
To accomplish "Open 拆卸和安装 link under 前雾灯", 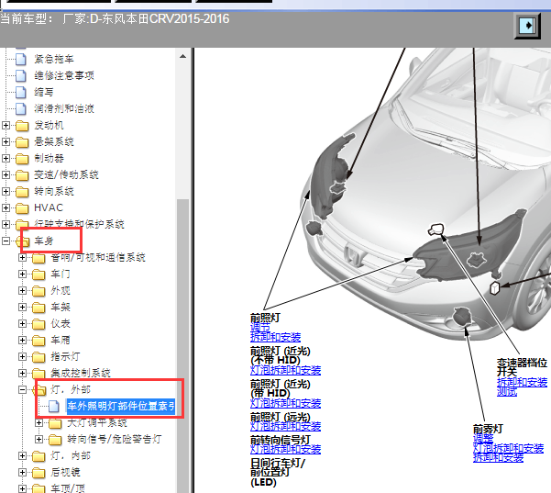I will tap(499, 457).
